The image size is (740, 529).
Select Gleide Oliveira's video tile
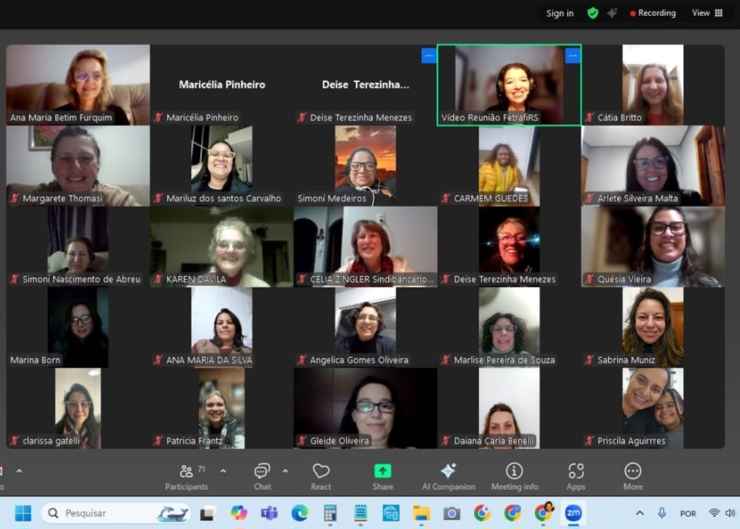coord(365,408)
